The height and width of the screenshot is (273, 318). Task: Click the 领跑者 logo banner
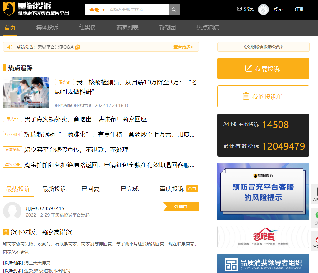(x=263, y=237)
